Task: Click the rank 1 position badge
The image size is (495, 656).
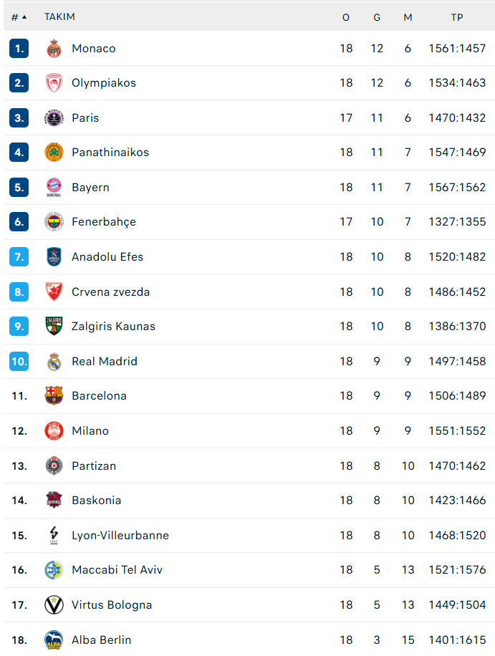Action: pos(19,49)
